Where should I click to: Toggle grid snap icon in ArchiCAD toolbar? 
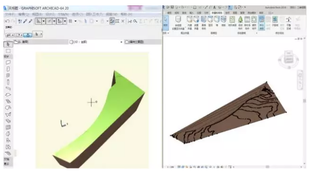[x=70, y=21]
